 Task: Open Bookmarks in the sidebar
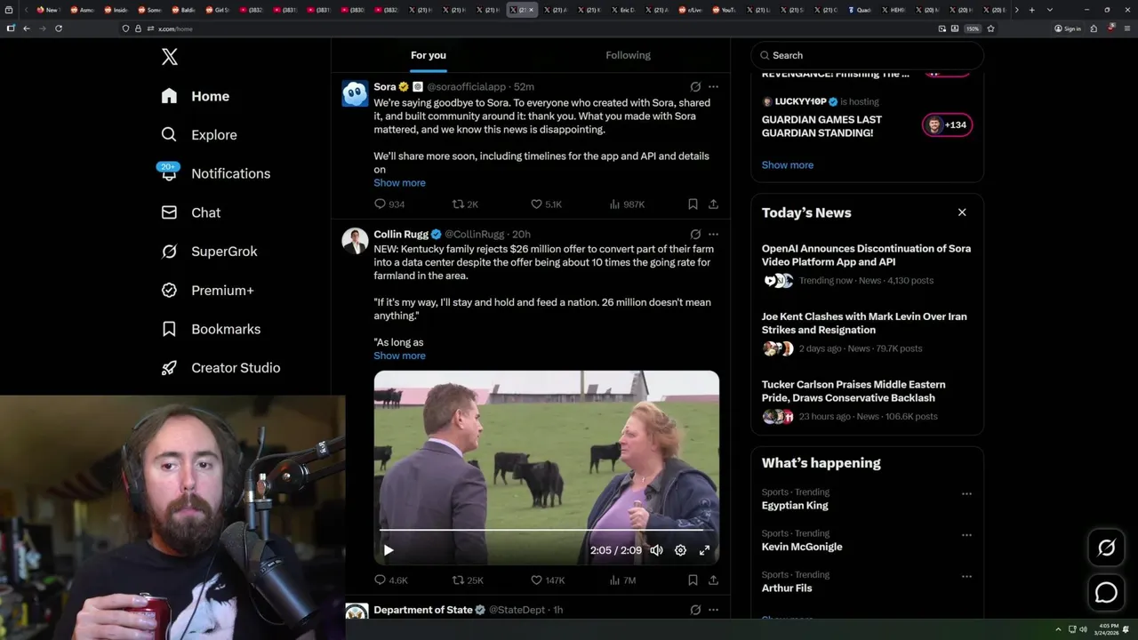click(212, 329)
